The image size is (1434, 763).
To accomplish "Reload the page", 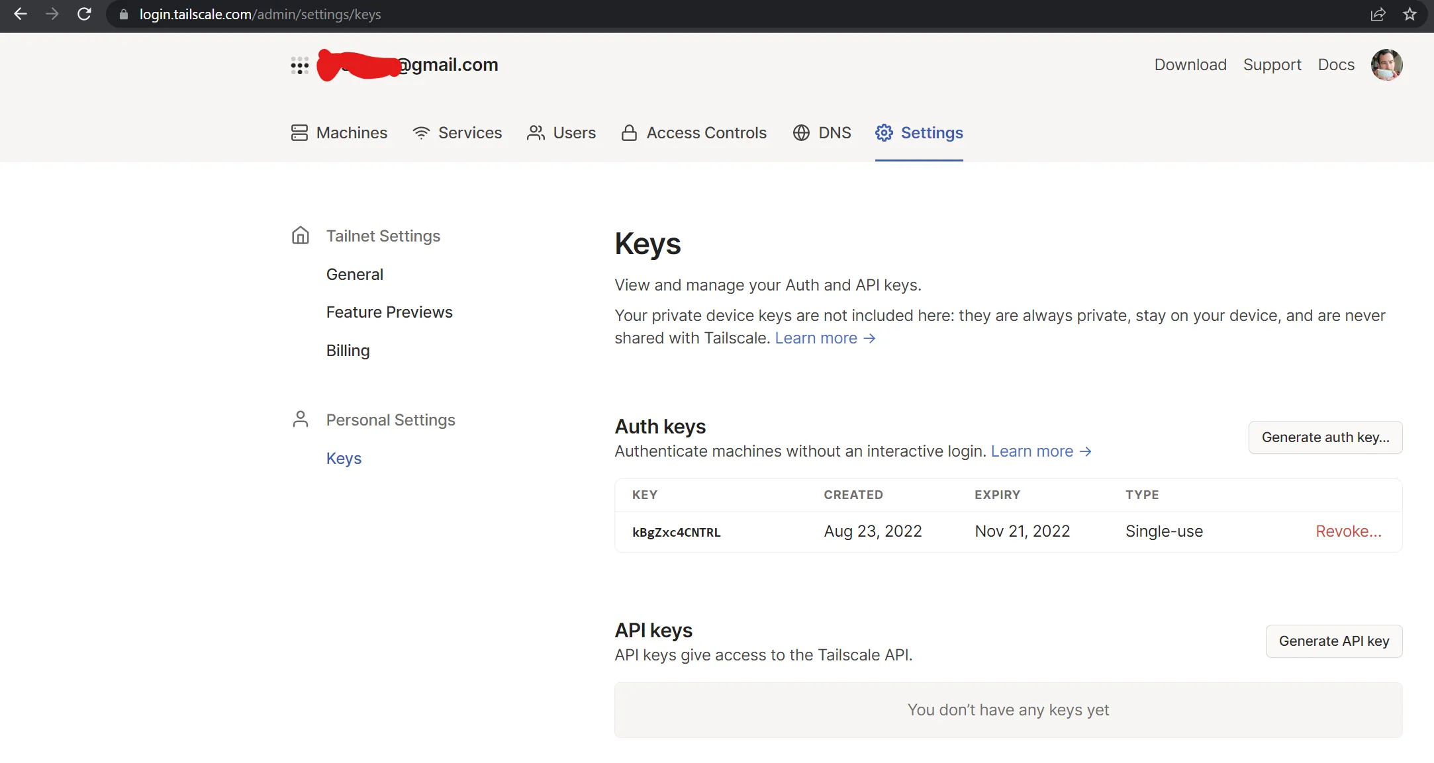I will pyautogui.click(x=85, y=15).
